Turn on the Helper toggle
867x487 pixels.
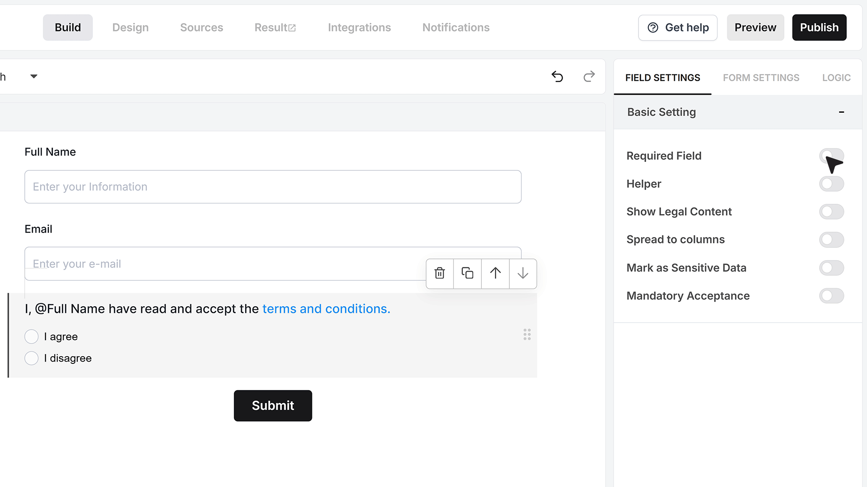[831, 184]
